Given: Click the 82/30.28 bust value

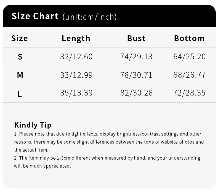Looking at the screenshot, I should point(136,93).
